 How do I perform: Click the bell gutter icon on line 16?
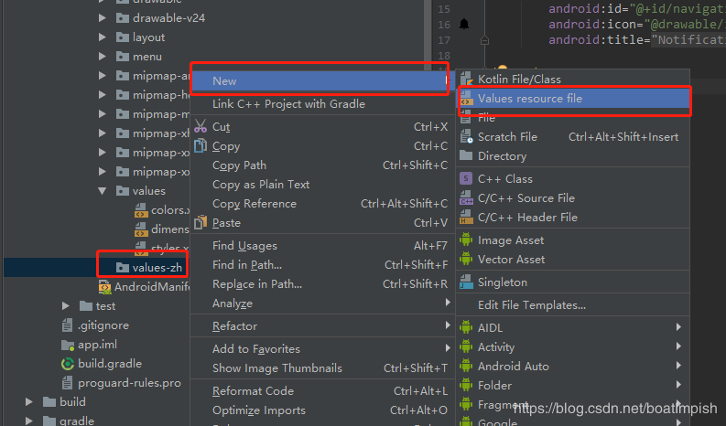point(464,24)
